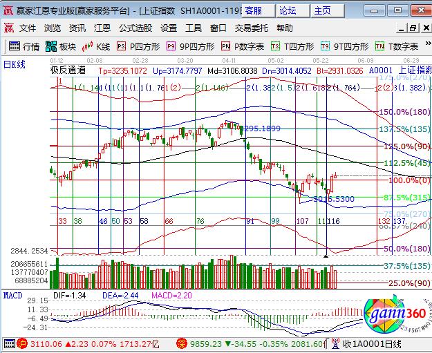The image size is (432, 353).
Task: Click the 客服 button in title bar
Action: (253, 10)
